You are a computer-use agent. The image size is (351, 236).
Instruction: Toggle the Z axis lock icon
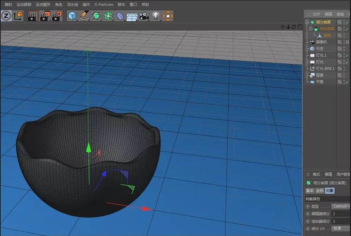6,16
